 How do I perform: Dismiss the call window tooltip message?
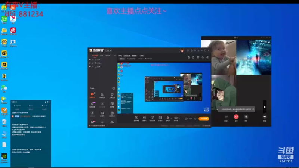[x=253, y=109]
